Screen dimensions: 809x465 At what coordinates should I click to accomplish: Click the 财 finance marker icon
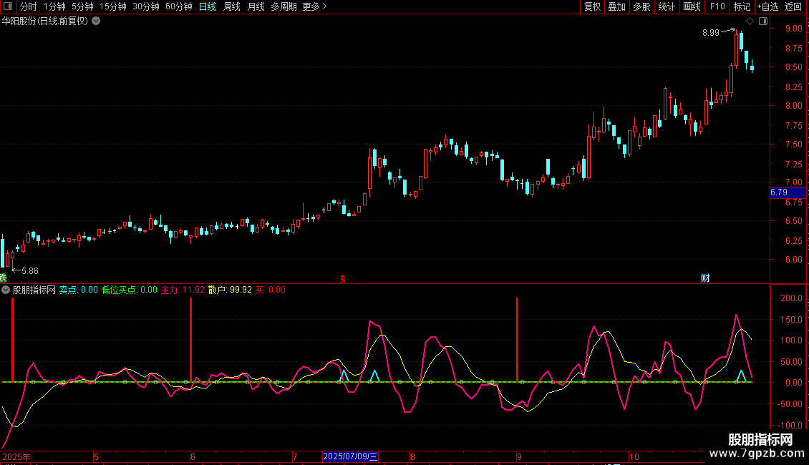tap(705, 278)
